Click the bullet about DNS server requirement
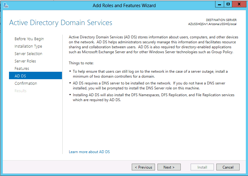248x176 pixels. coord(149,86)
